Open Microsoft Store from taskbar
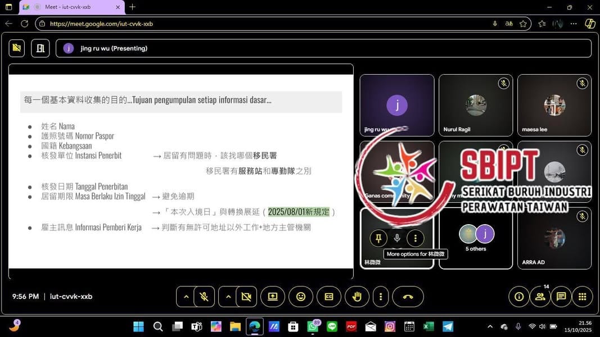The height and width of the screenshot is (337, 600). coord(293,327)
